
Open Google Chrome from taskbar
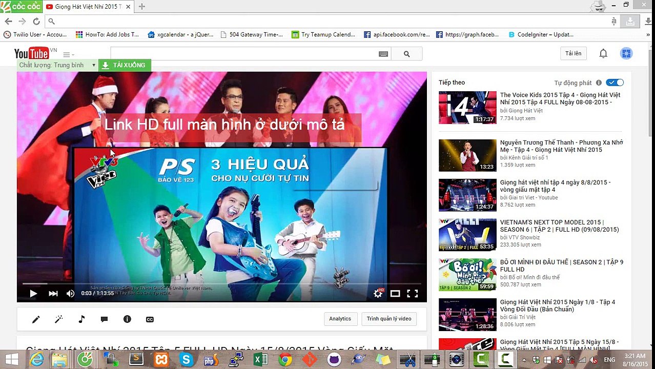tap(285, 360)
